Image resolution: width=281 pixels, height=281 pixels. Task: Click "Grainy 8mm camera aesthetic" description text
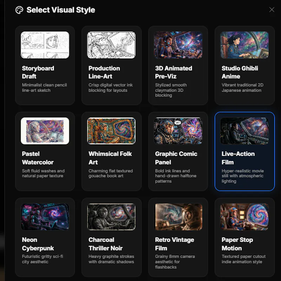[175, 262]
